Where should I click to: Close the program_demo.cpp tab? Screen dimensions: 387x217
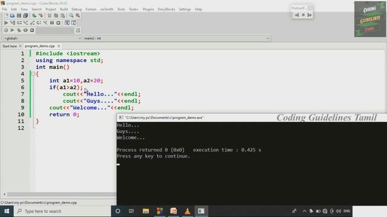point(59,46)
